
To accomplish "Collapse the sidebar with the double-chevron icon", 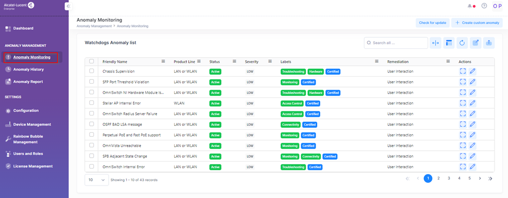I will click(68, 6).
